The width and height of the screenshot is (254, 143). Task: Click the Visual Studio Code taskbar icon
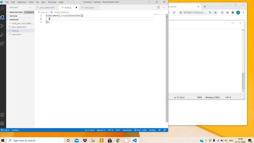click(135, 140)
